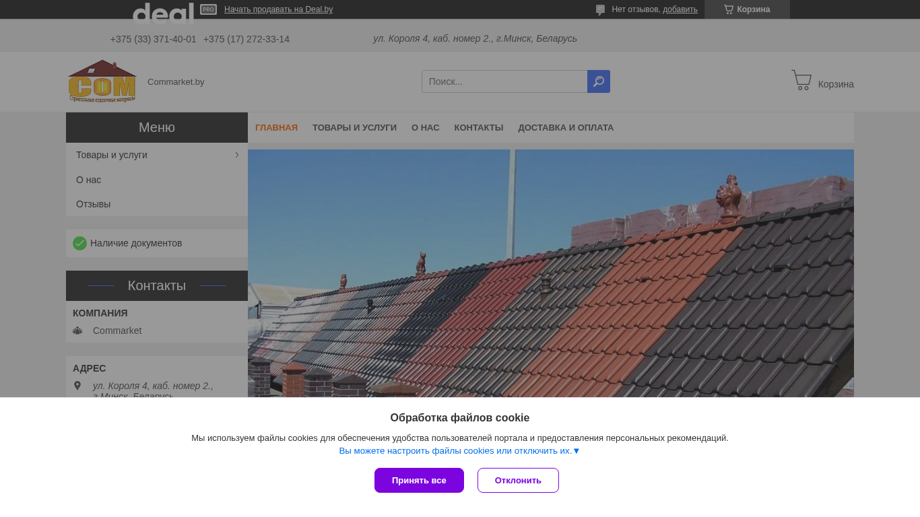Click the КОМПАНИЯ label in the contacts panel

(100, 313)
